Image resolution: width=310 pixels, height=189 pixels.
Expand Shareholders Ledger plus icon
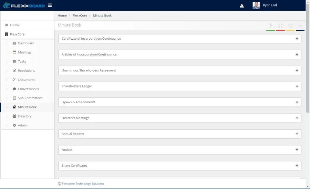(297, 86)
